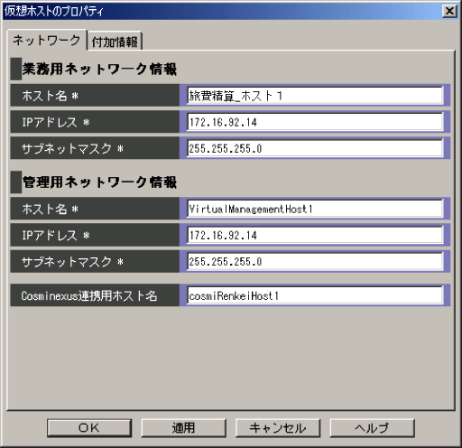Viewport: 462px width, 448px height.
Task: Cancel with the キャンセル button
Action: pos(278,427)
